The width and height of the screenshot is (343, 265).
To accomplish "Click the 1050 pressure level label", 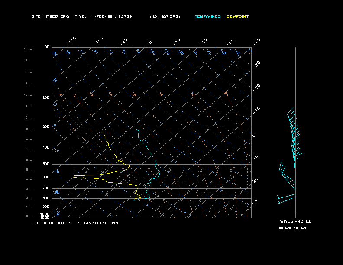I will coord(45,217).
